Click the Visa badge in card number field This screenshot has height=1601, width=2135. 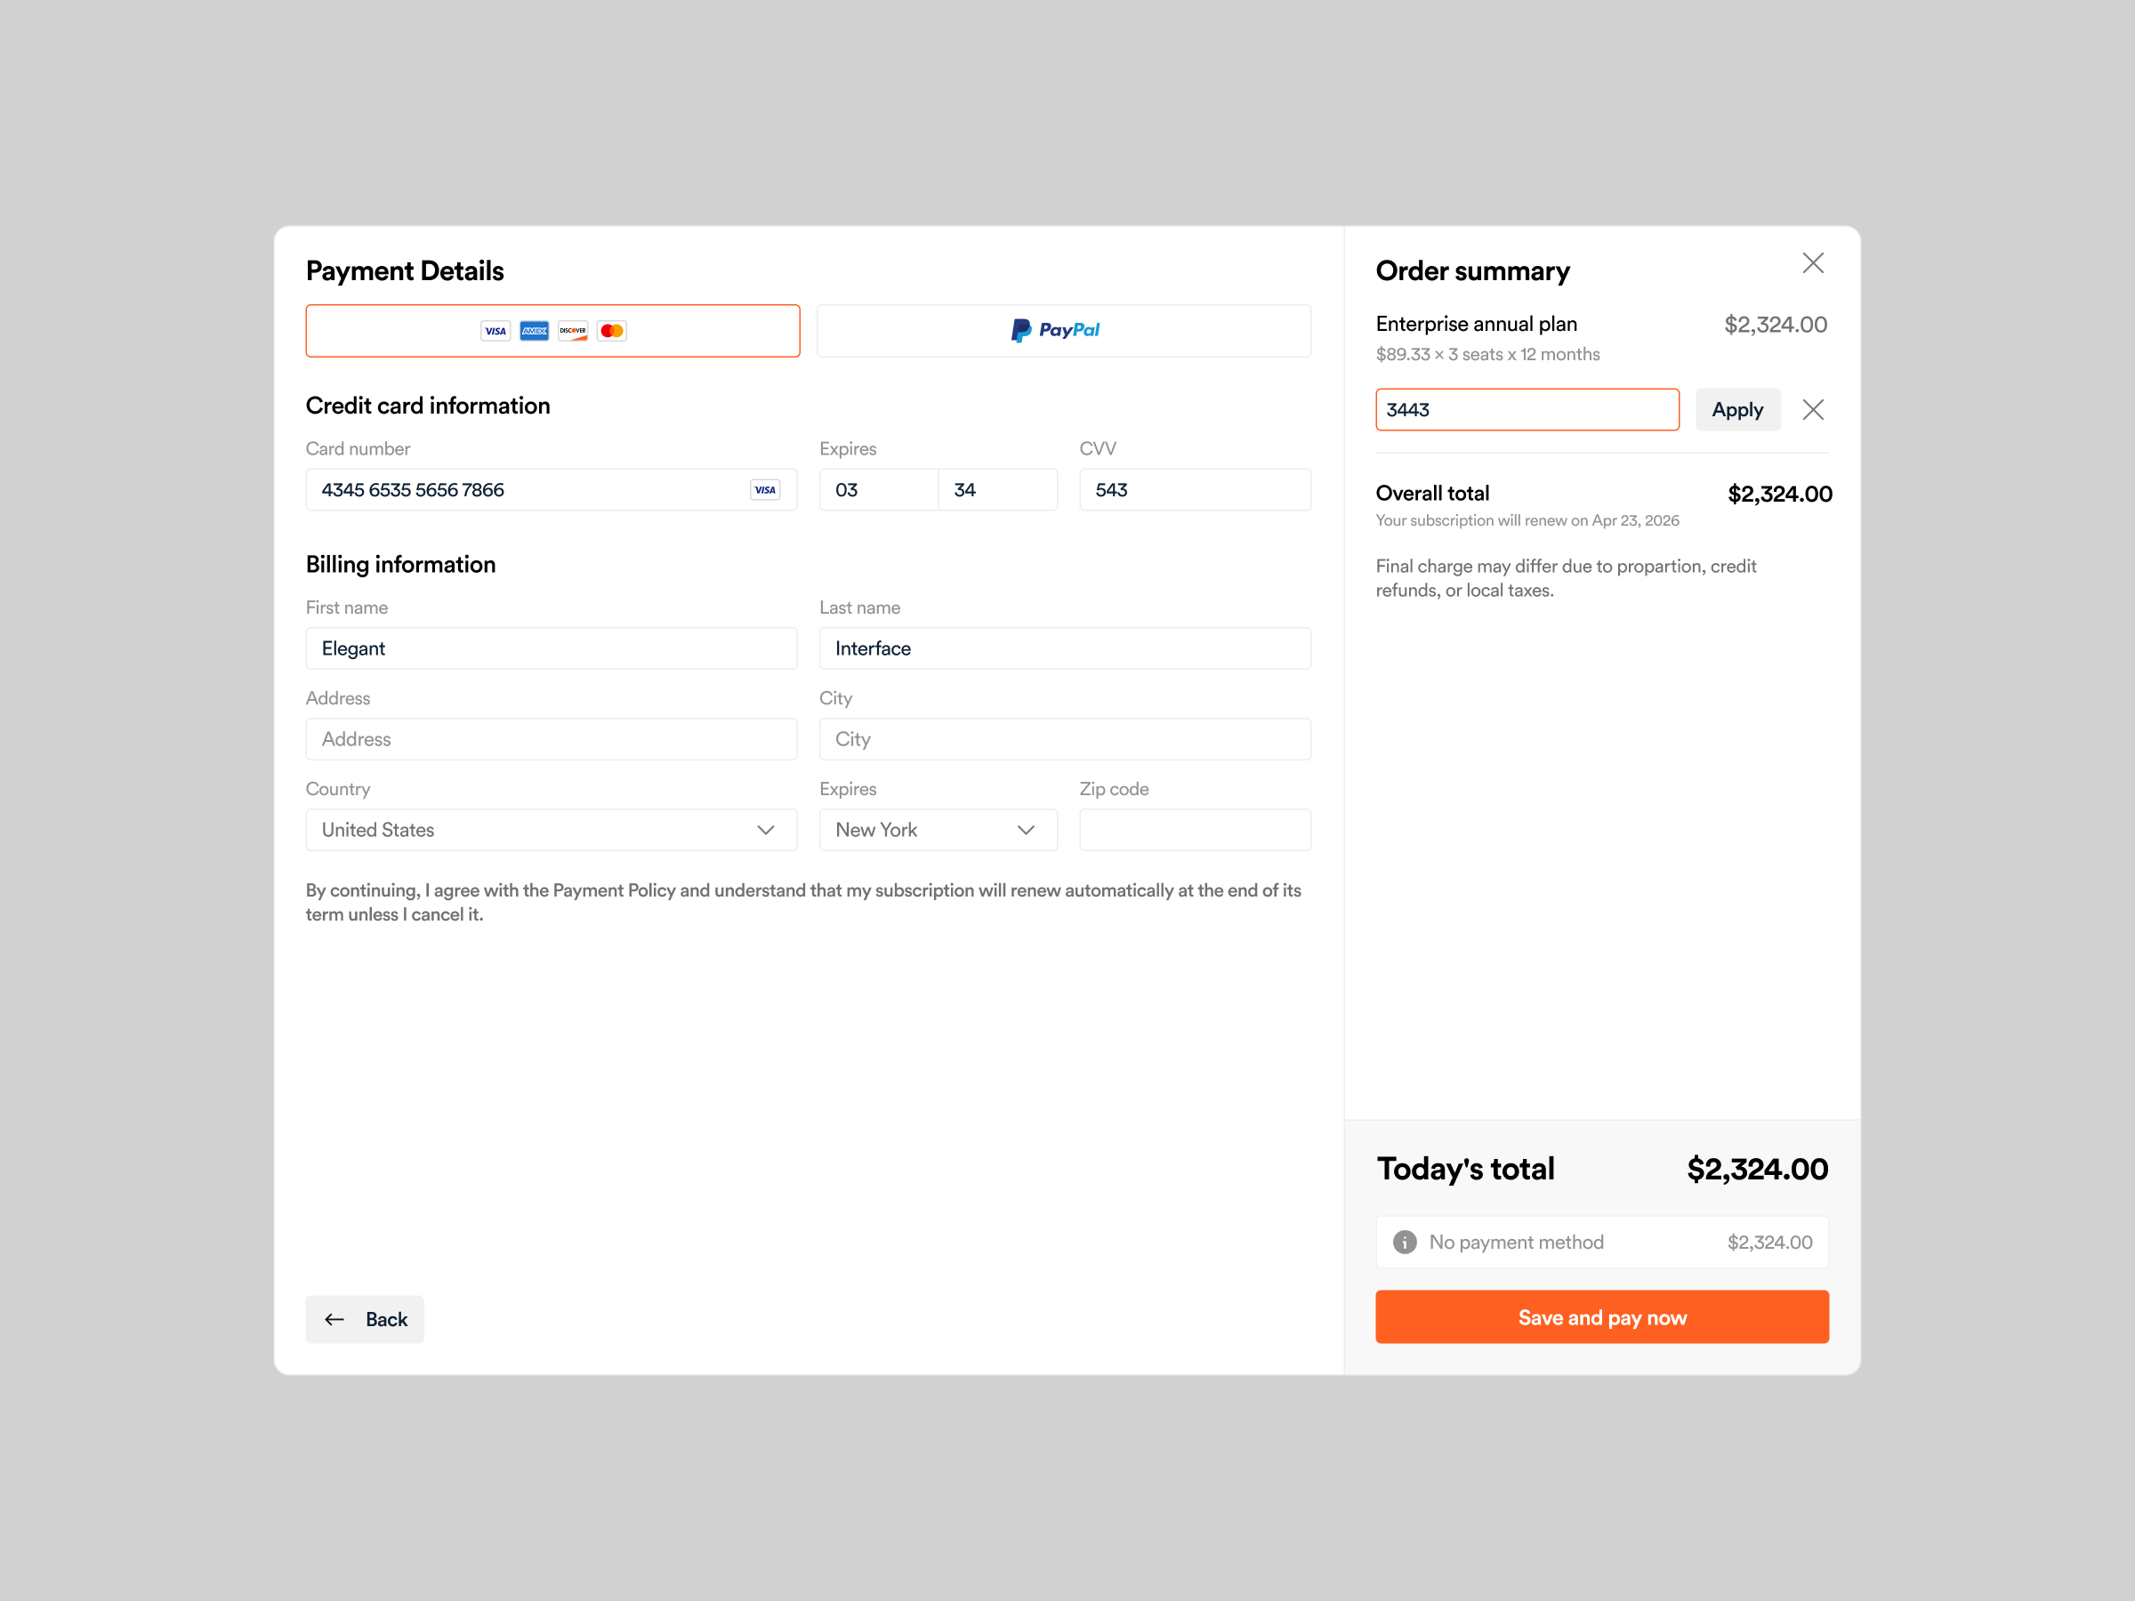pos(764,489)
